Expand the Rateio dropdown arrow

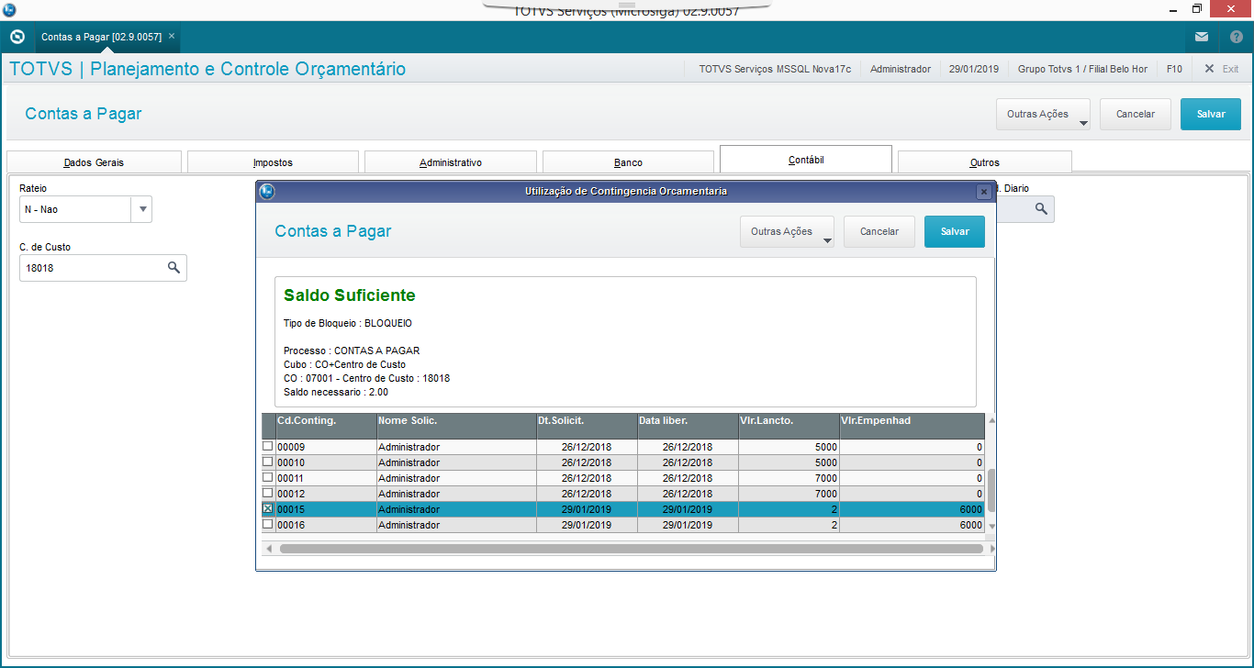[x=141, y=209]
